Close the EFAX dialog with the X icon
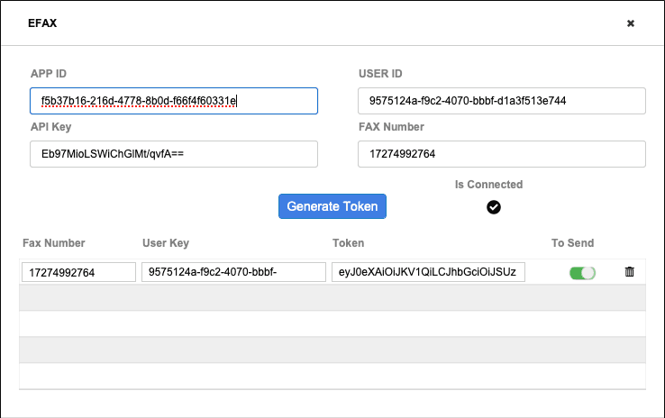This screenshot has height=418, width=665. coord(630,23)
